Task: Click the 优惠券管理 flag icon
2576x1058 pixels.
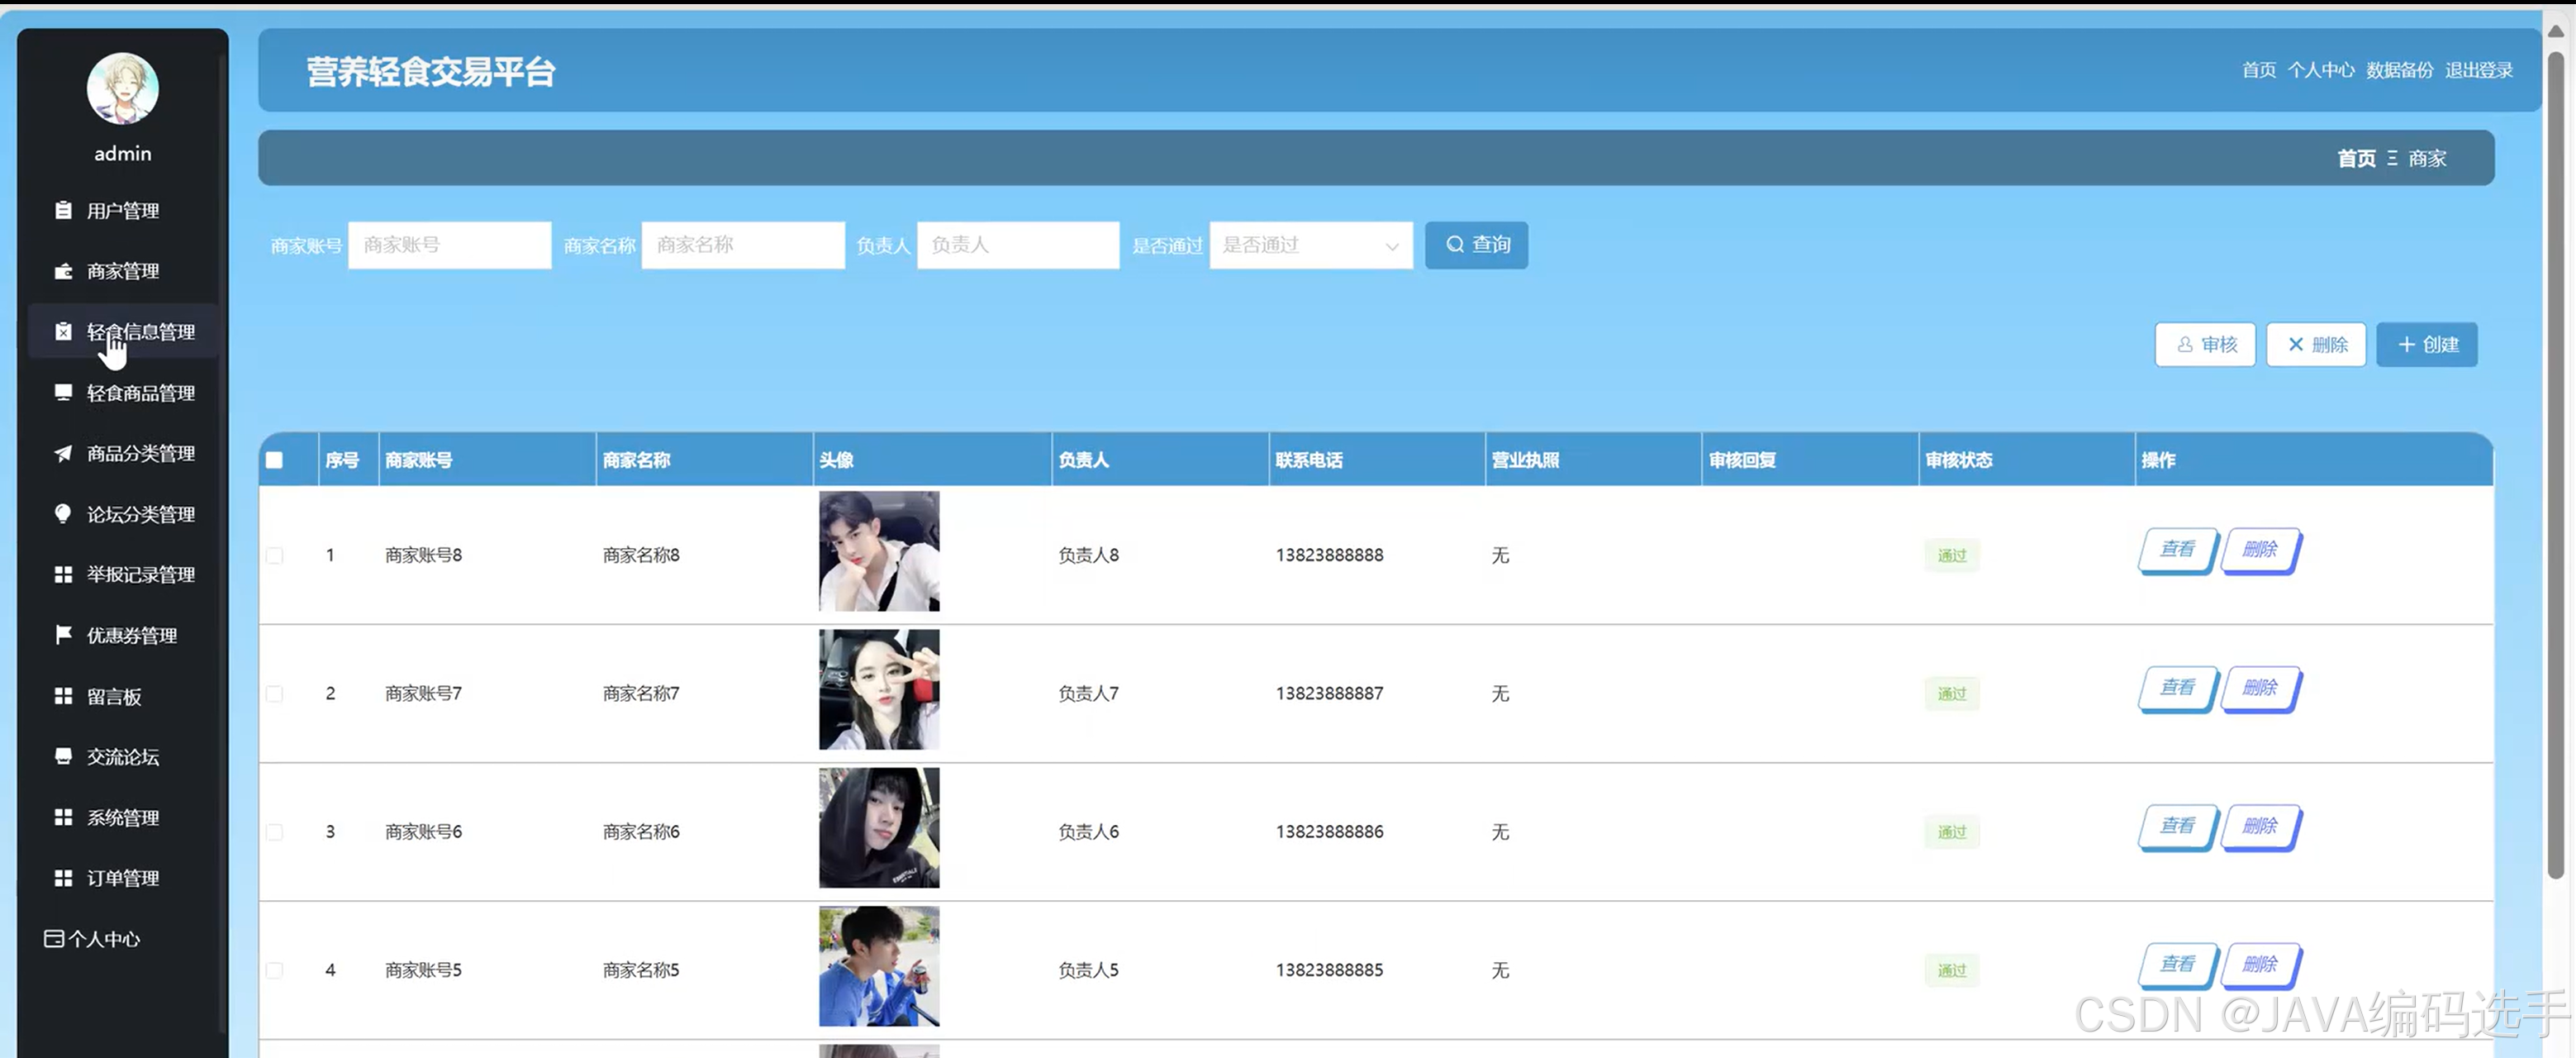Action: click(x=63, y=635)
